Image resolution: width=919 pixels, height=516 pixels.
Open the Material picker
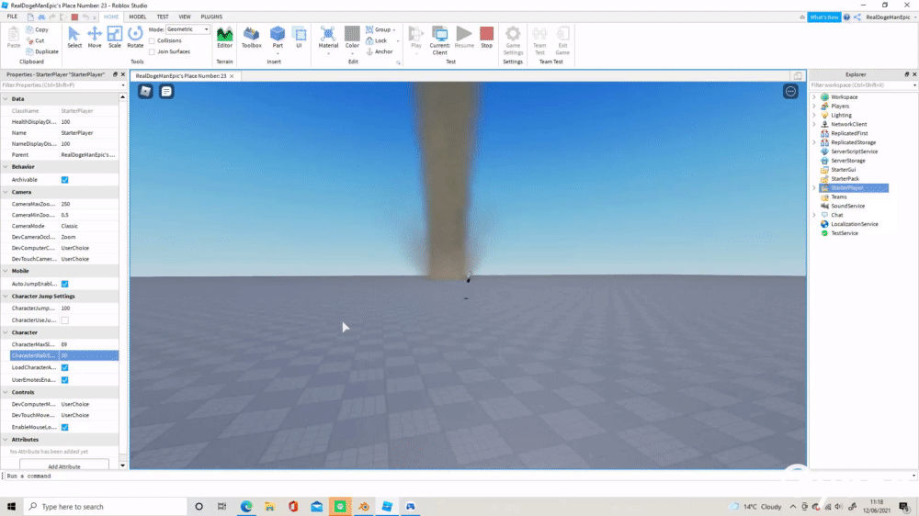(328, 38)
